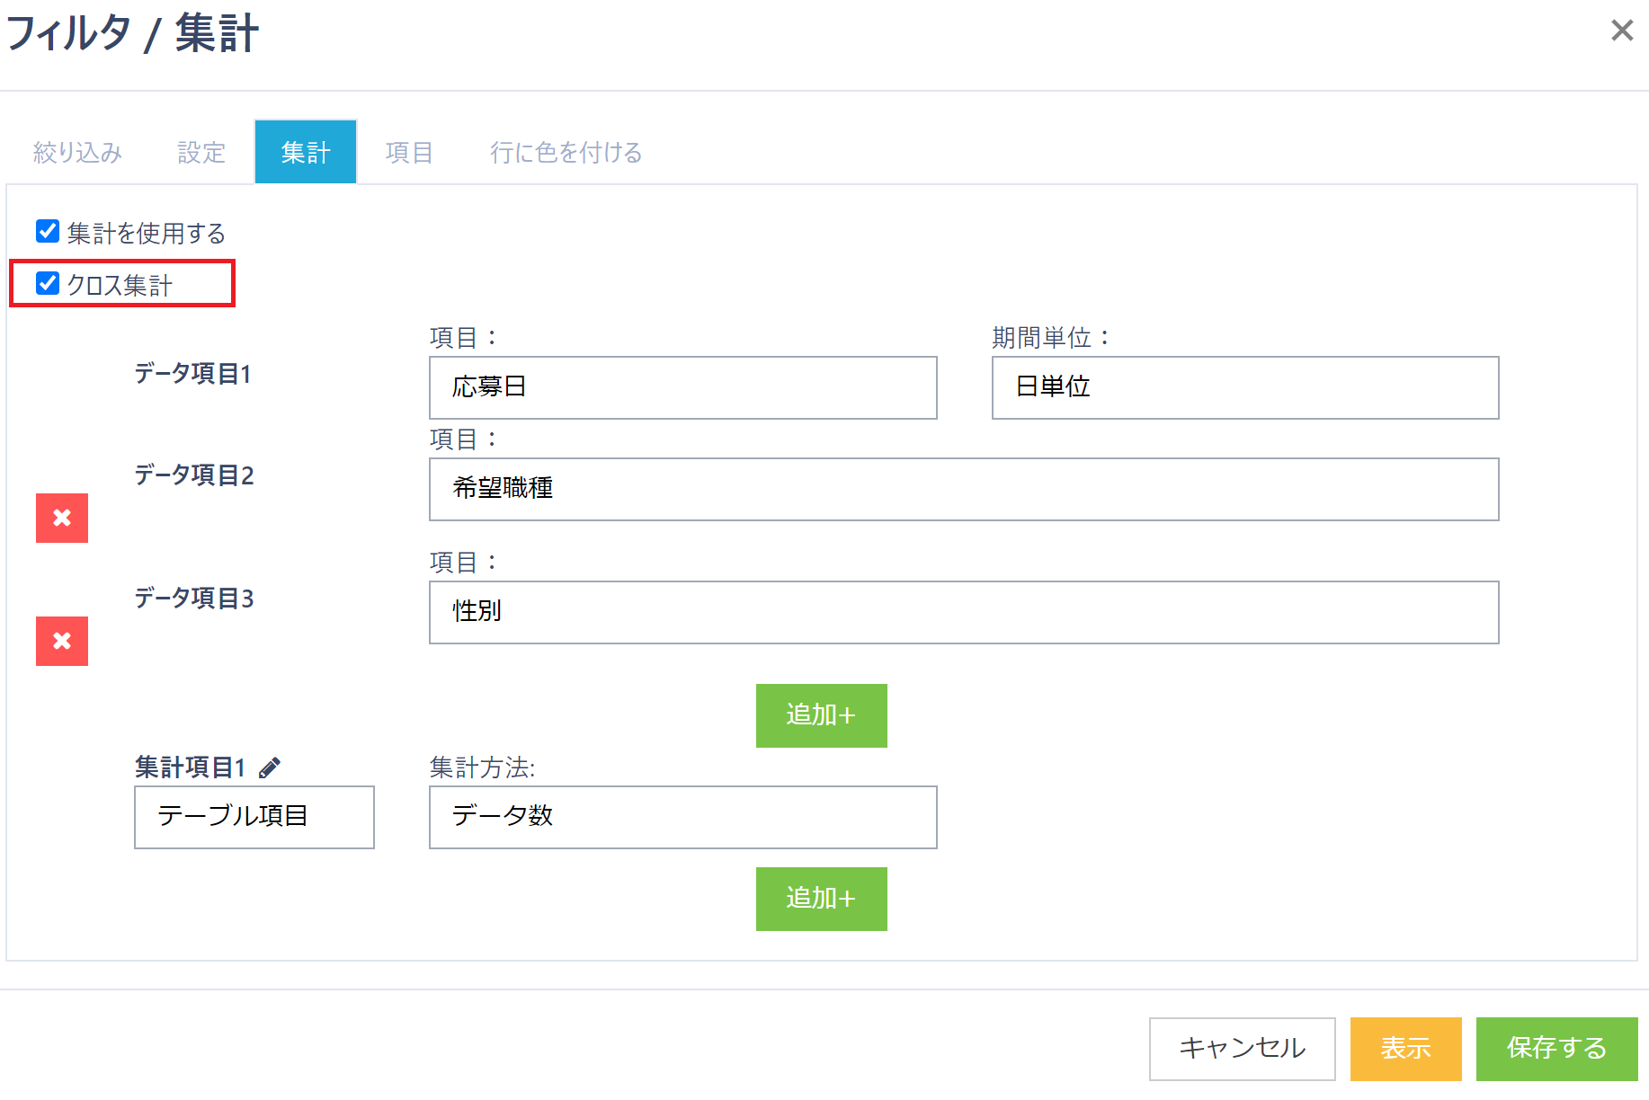Open the 設定 tab
The height and width of the screenshot is (1100, 1649).
[201, 152]
